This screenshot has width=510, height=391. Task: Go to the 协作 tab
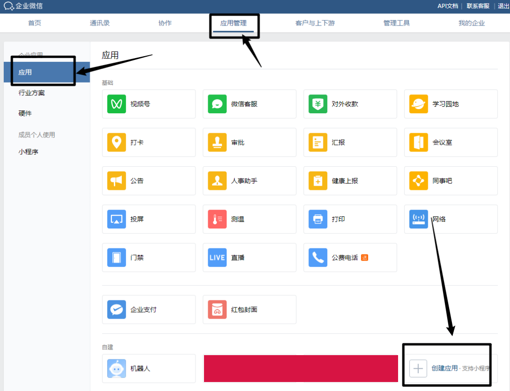tap(165, 23)
